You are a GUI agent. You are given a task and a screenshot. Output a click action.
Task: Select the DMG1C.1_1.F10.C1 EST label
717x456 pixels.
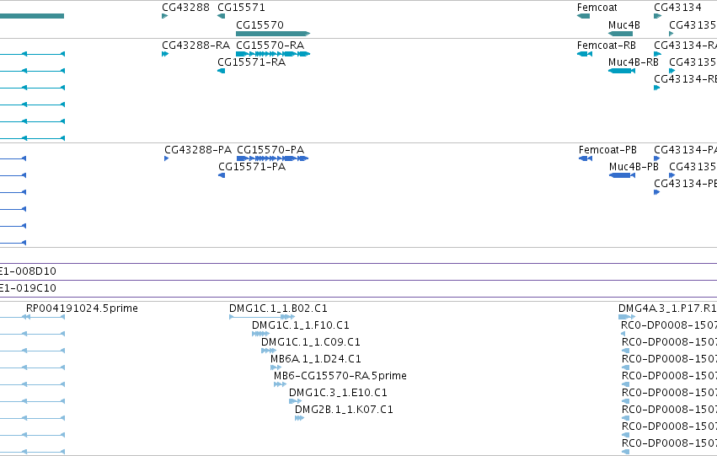[301, 325]
